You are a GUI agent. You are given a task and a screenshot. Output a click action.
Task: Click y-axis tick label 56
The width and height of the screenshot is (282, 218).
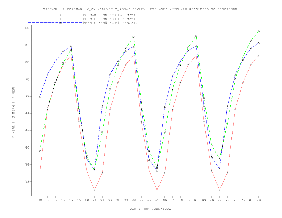point(27,165)
